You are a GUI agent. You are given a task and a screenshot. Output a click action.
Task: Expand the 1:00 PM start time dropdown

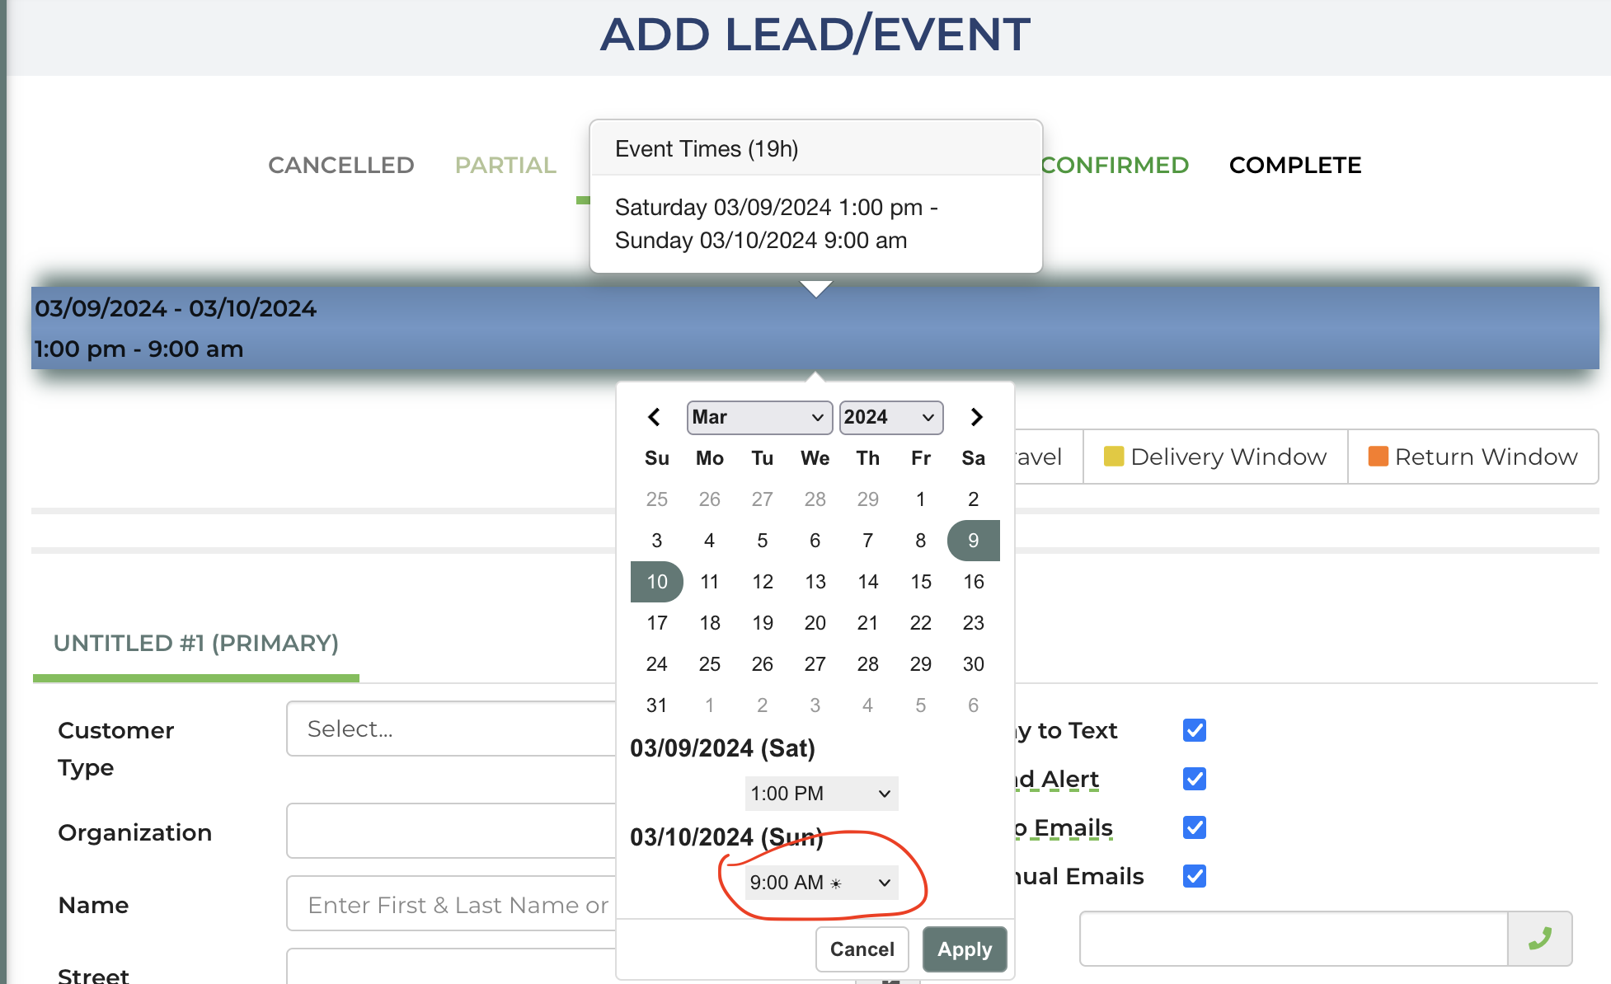(x=820, y=794)
